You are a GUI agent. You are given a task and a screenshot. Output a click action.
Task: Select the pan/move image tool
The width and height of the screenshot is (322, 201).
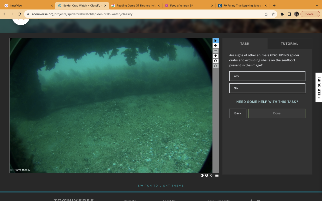216,46
